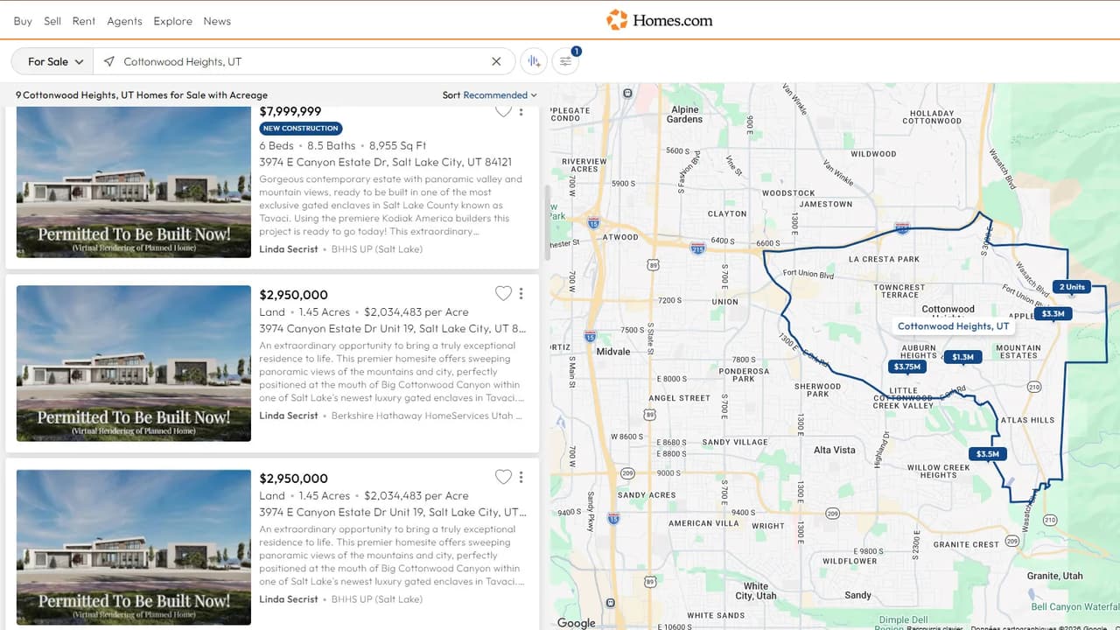Click the Google logo on the map
1120x630 pixels.
coord(577,622)
